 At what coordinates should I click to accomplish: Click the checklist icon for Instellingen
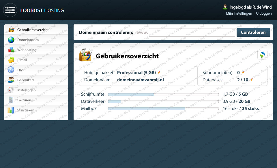tap(11, 90)
